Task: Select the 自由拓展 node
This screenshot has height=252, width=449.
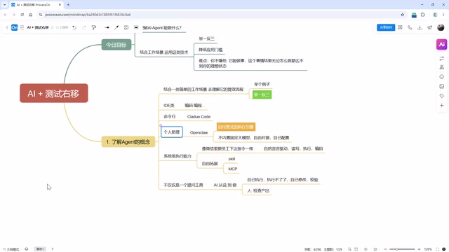Action: [x=210, y=163]
